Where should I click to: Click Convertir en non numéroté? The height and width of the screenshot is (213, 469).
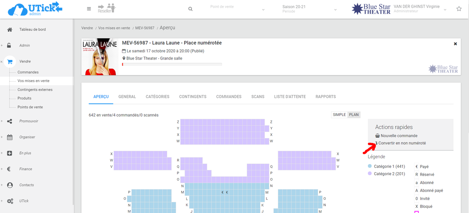click(x=402, y=143)
